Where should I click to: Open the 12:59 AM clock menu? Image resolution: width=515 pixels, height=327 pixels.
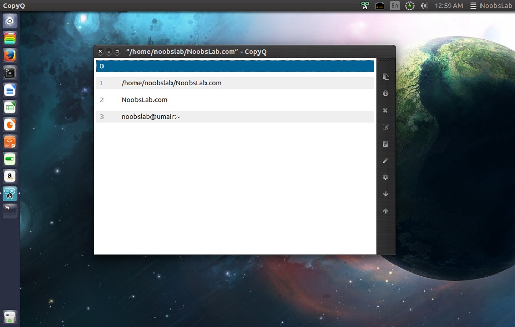pos(449,6)
